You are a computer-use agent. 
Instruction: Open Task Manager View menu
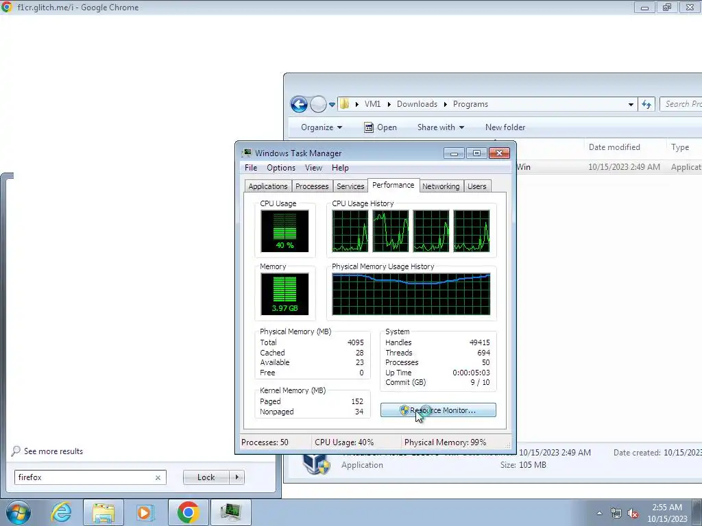313,168
